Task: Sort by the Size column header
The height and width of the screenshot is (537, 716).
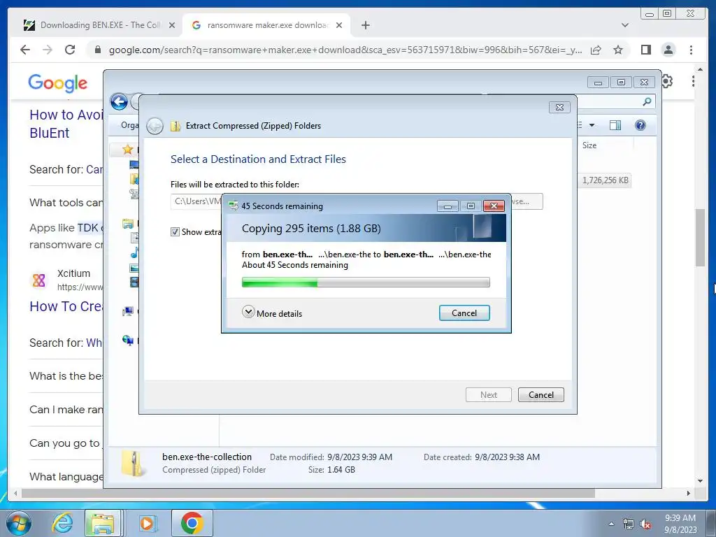Action: pos(589,145)
